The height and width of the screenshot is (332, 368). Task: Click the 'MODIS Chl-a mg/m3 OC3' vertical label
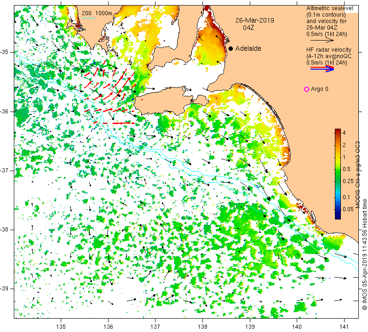[358, 175]
